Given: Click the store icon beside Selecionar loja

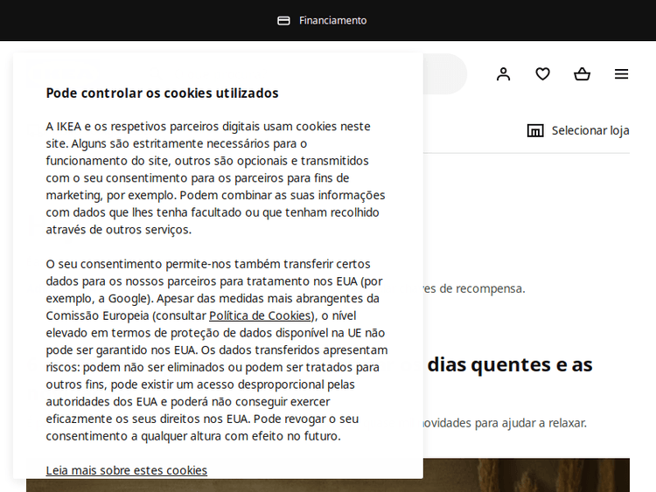Looking at the screenshot, I should tap(535, 131).
